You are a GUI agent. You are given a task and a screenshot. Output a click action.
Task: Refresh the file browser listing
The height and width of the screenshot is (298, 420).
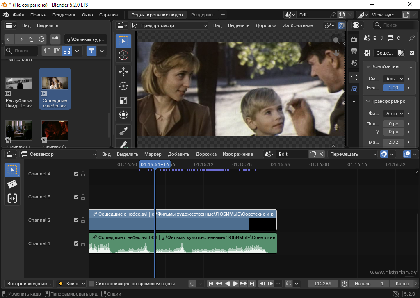point(41,39)
